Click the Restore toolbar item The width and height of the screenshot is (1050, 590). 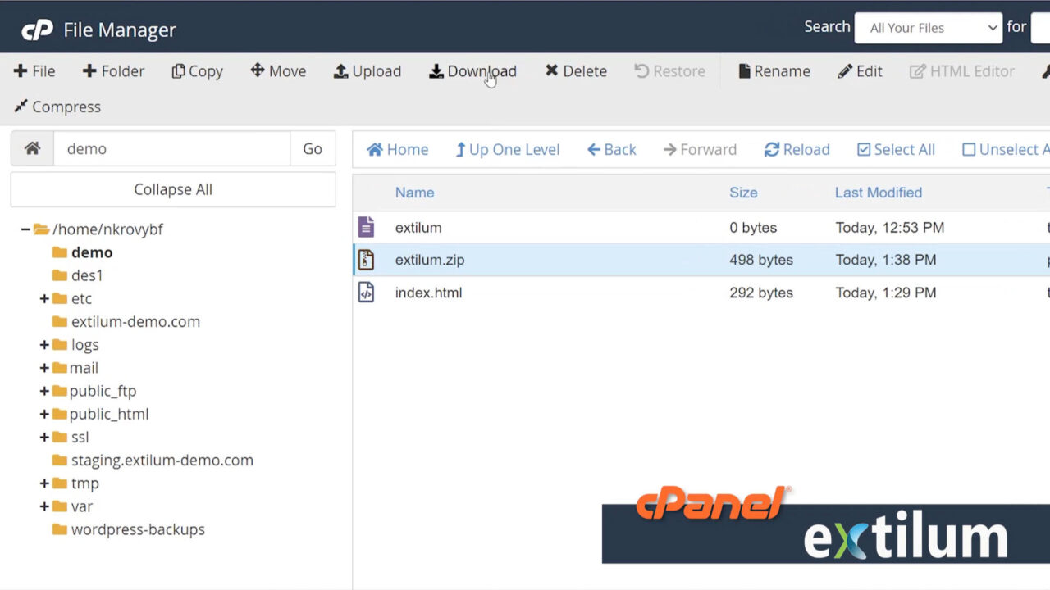point(669,71)
